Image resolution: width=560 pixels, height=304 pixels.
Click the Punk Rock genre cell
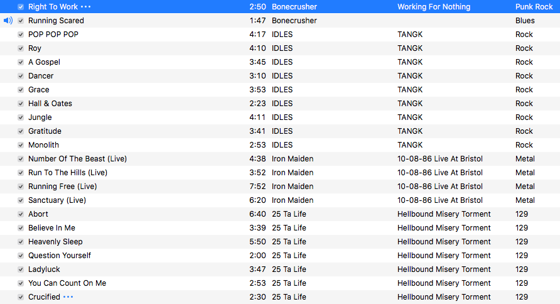[x=534, y=7]
